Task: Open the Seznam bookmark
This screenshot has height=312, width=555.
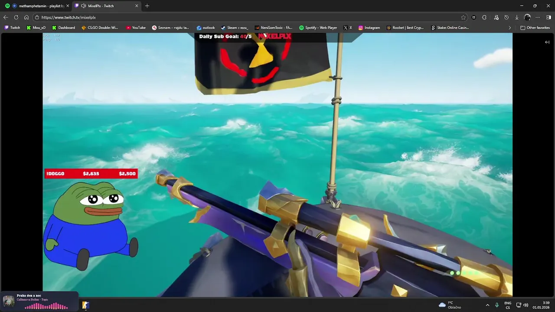Action: (x=170, y=28)
